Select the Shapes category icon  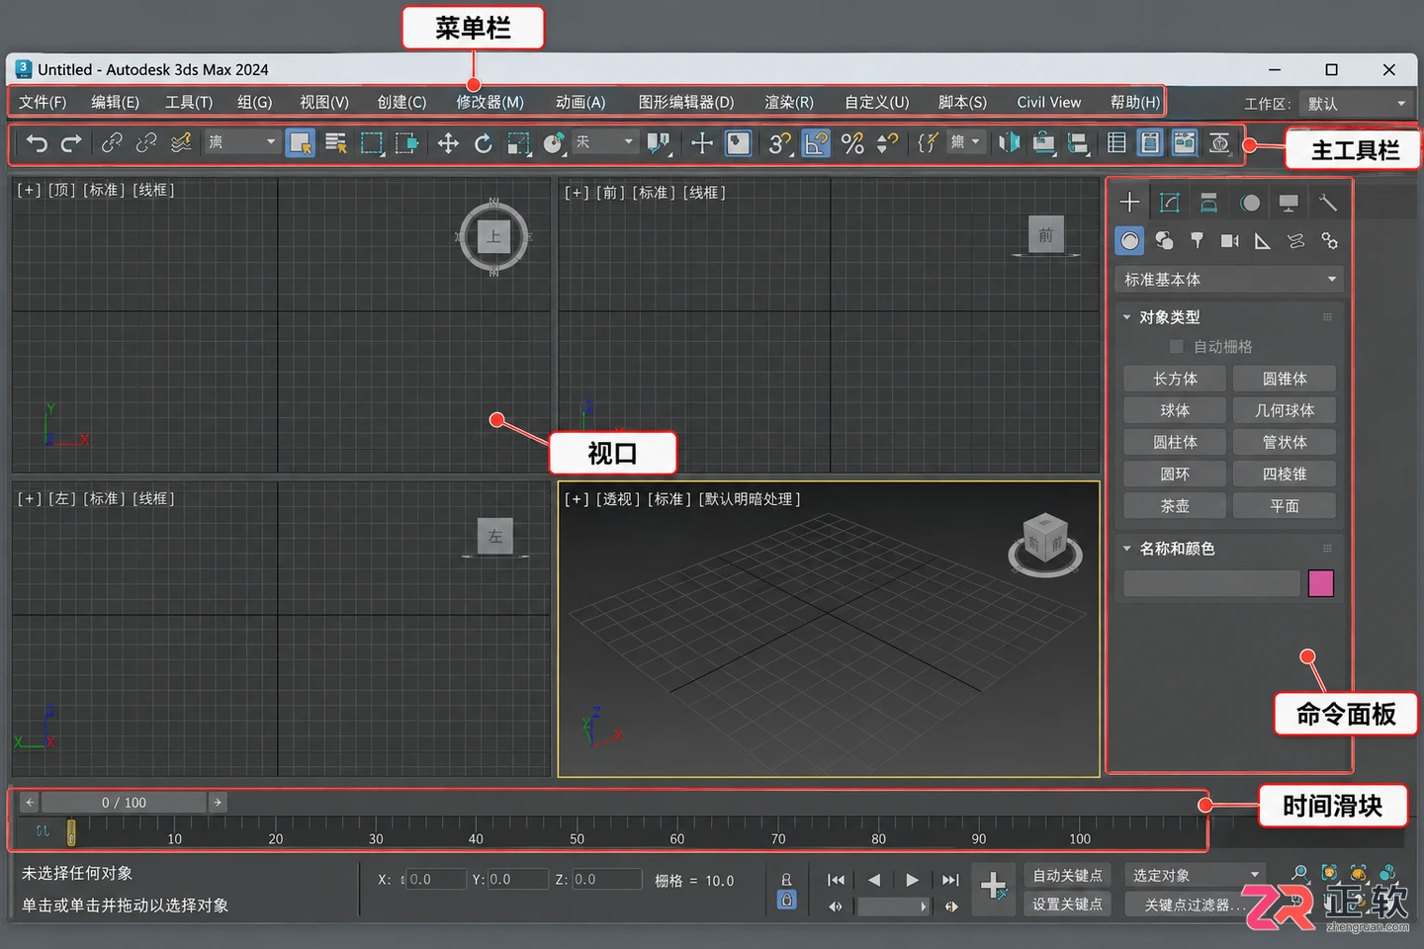click(1164, 241)
